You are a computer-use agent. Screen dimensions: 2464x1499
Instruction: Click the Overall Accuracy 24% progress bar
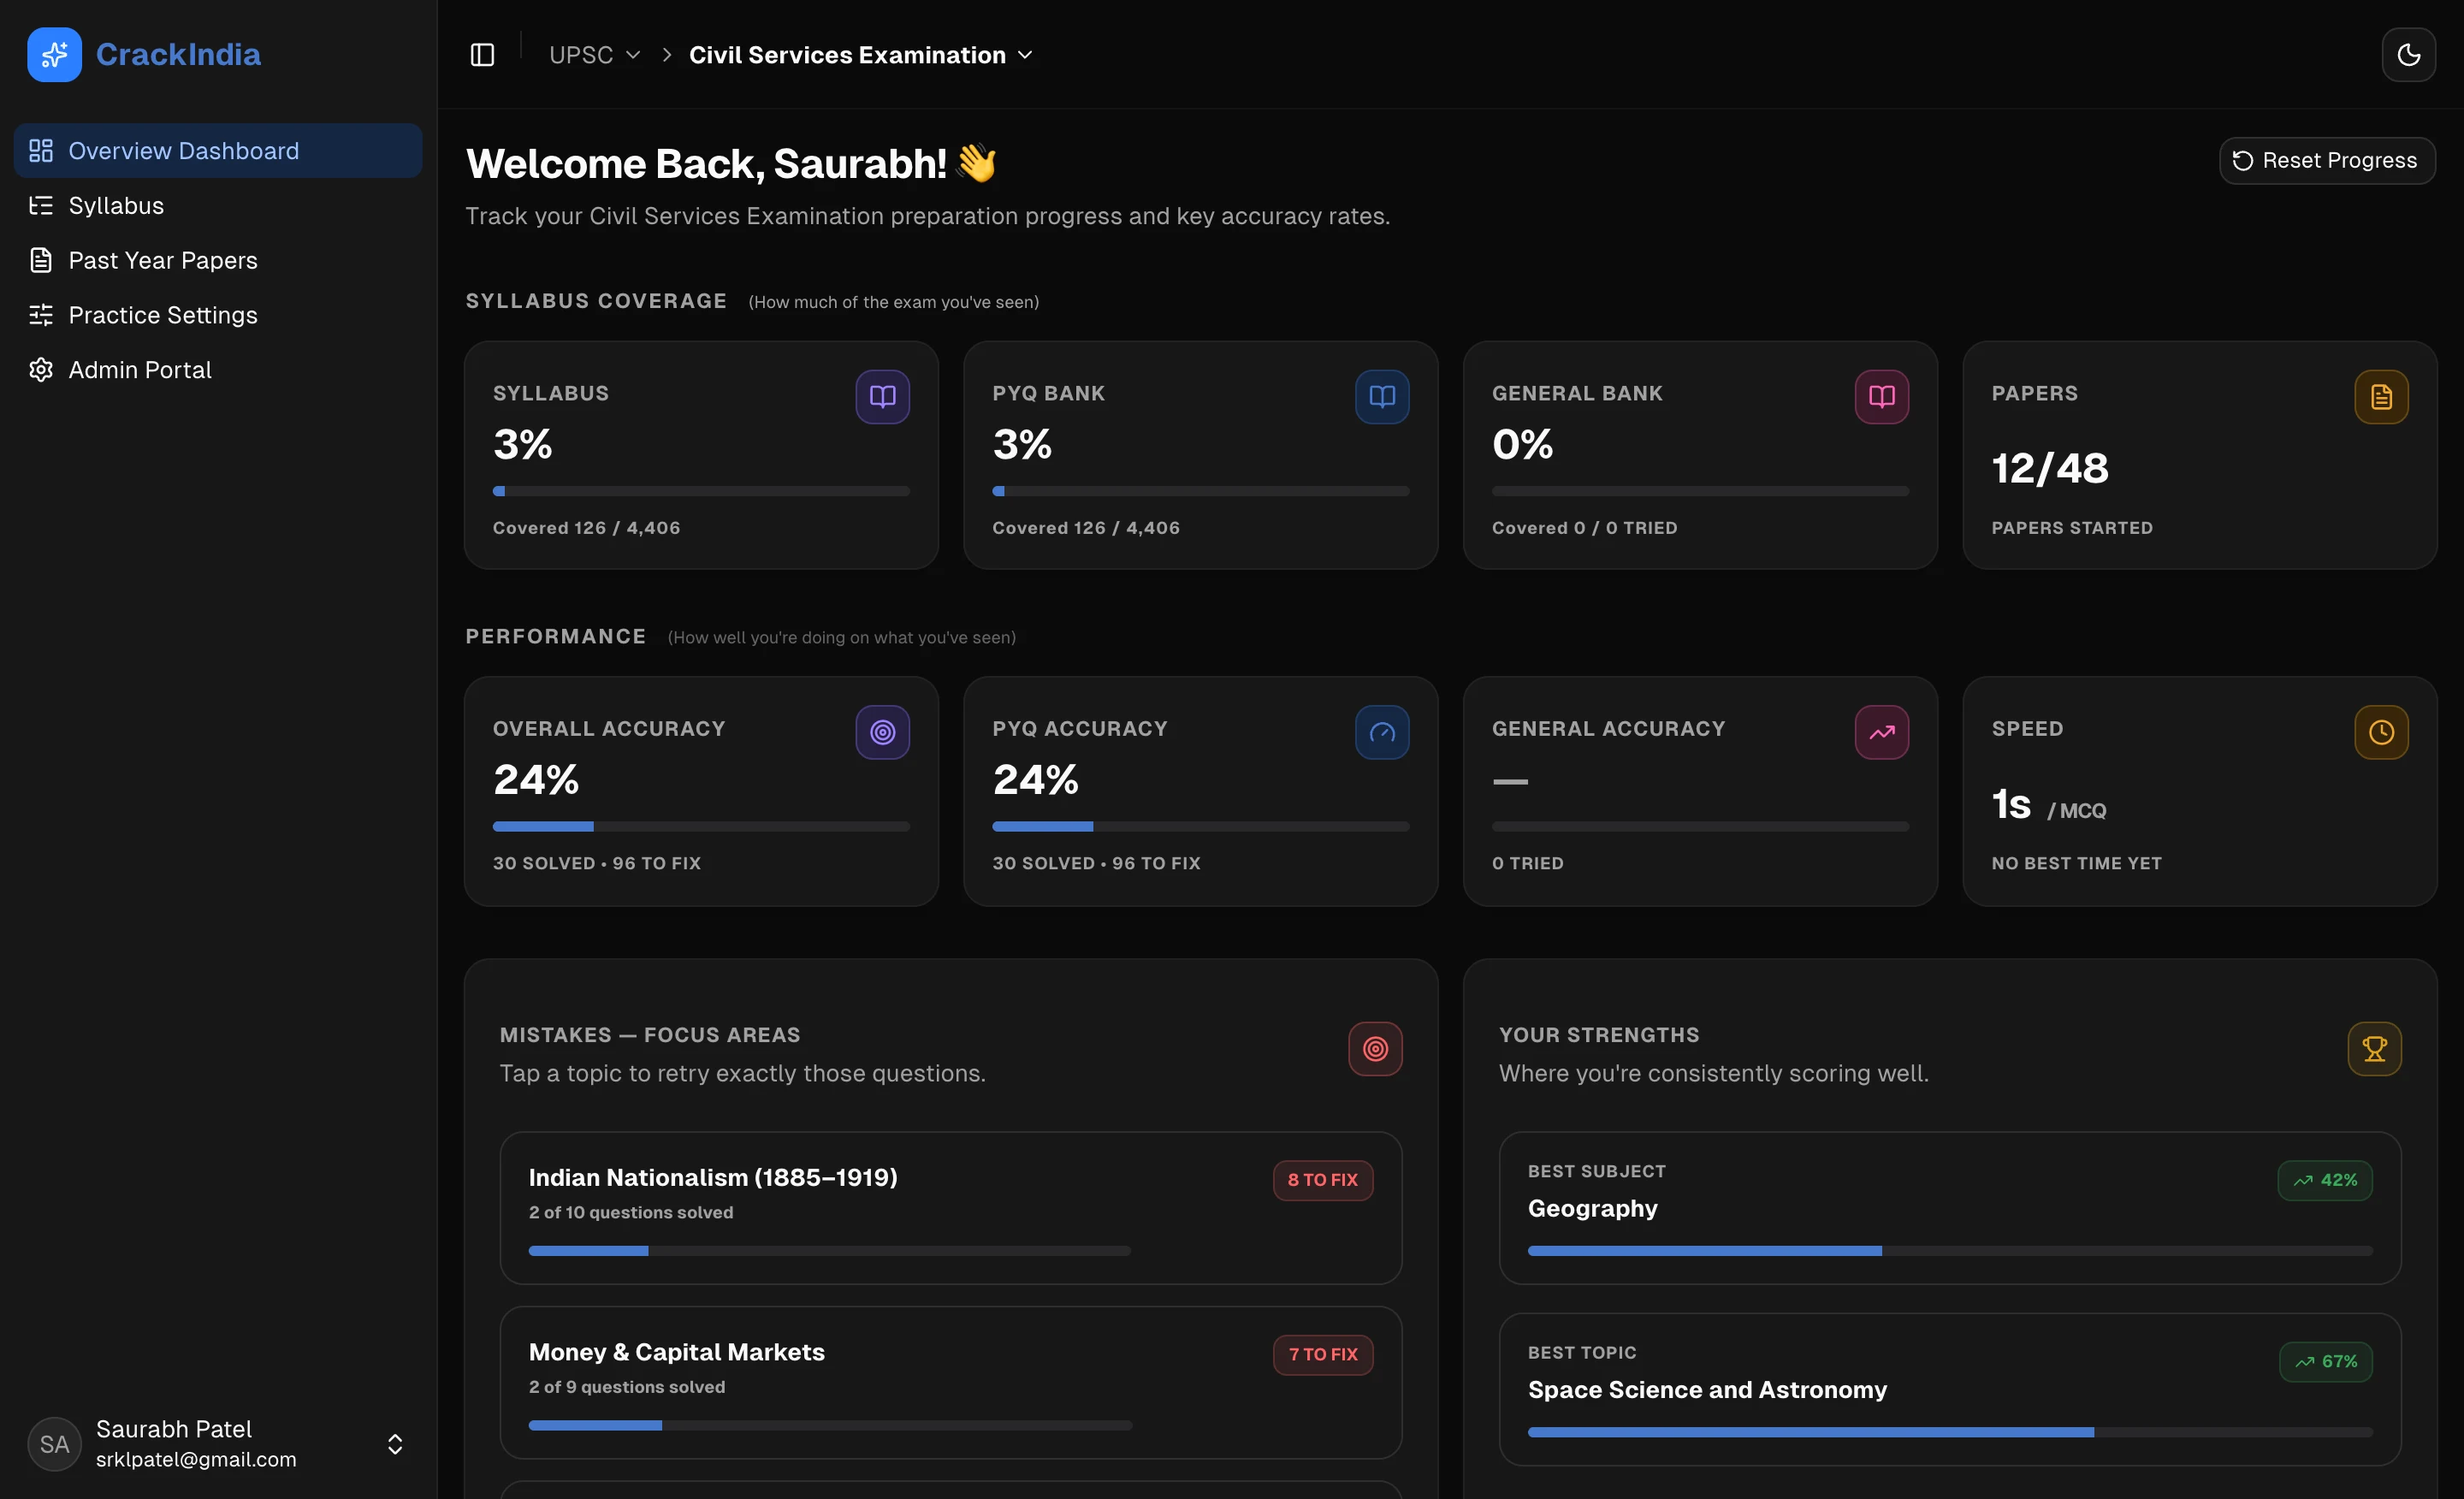point(701,827)
